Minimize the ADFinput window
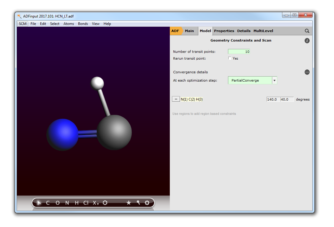 [286, 15]
